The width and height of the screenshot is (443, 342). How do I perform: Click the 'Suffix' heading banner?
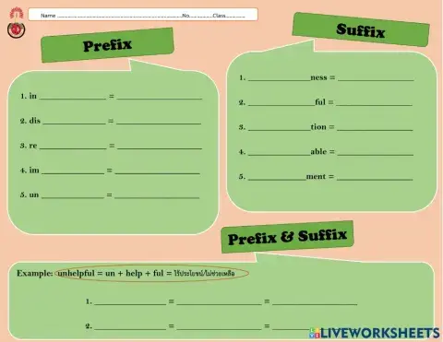(361, 29)
